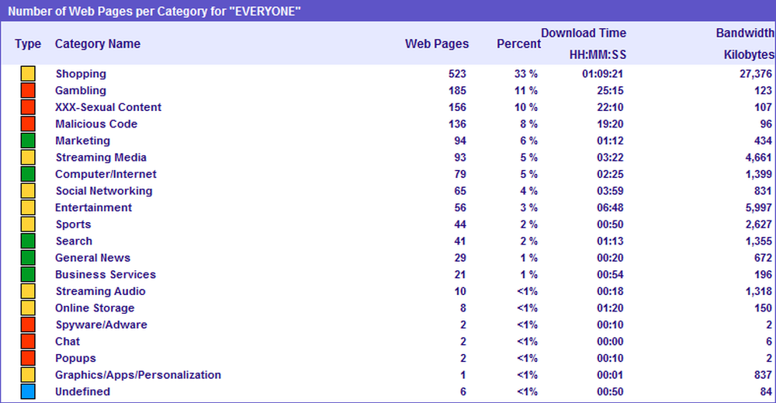This screenshot has height=403, width=776.
Task: Click the Type column header
Action: [28, 43]
